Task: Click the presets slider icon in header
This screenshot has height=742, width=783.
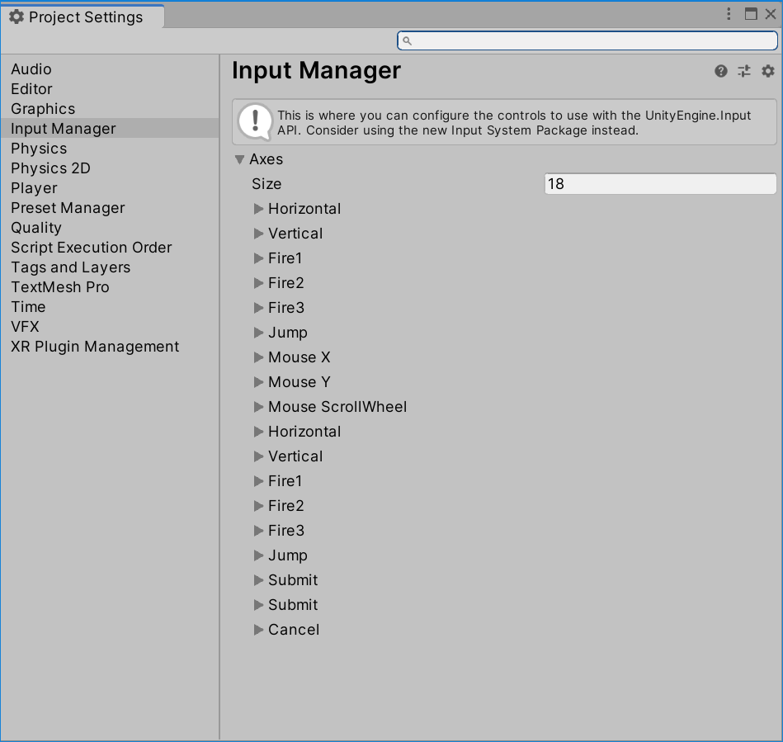Action: [x=744, y=71]
